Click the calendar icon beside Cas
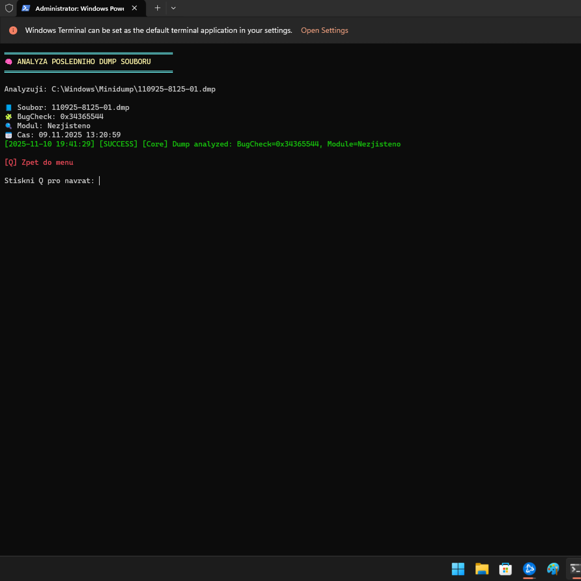Image resolution: width=581 pixels, height=581 pixels. point(9,135)
